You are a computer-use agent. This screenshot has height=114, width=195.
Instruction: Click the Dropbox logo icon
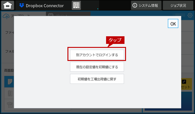pyautogui.click(x=22, y=5)
